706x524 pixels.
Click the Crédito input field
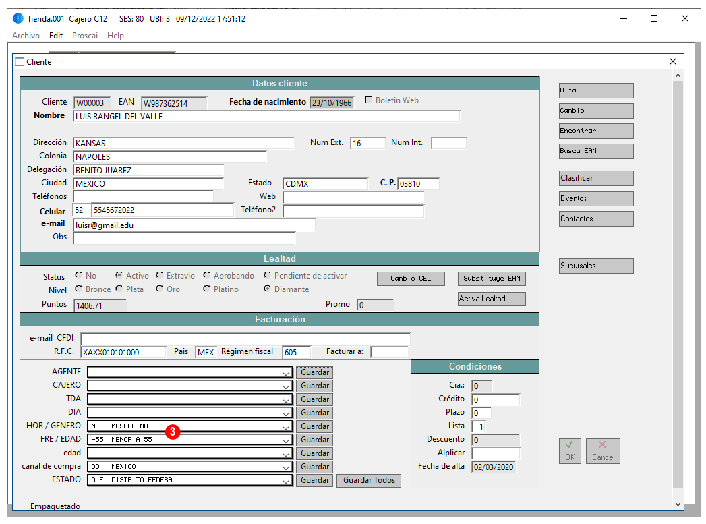click(496, 399)
